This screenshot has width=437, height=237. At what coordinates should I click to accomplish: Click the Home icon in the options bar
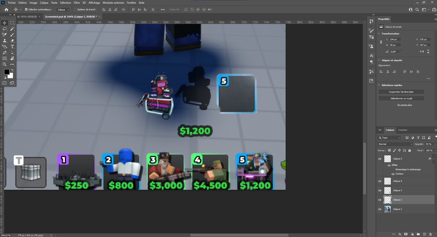(7, 9)
